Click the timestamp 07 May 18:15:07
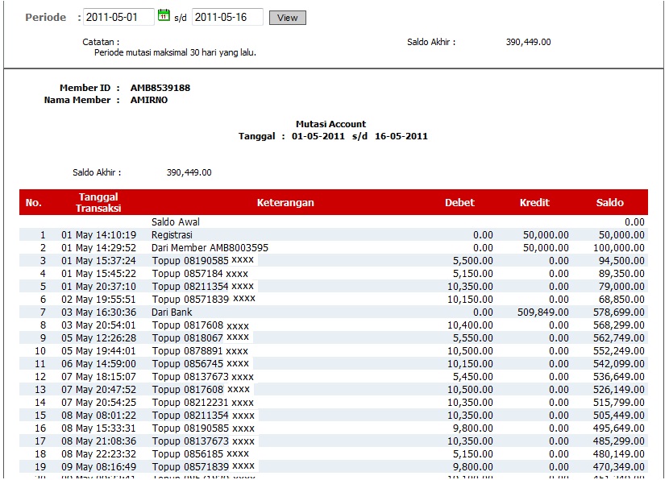 pos(98,376)
